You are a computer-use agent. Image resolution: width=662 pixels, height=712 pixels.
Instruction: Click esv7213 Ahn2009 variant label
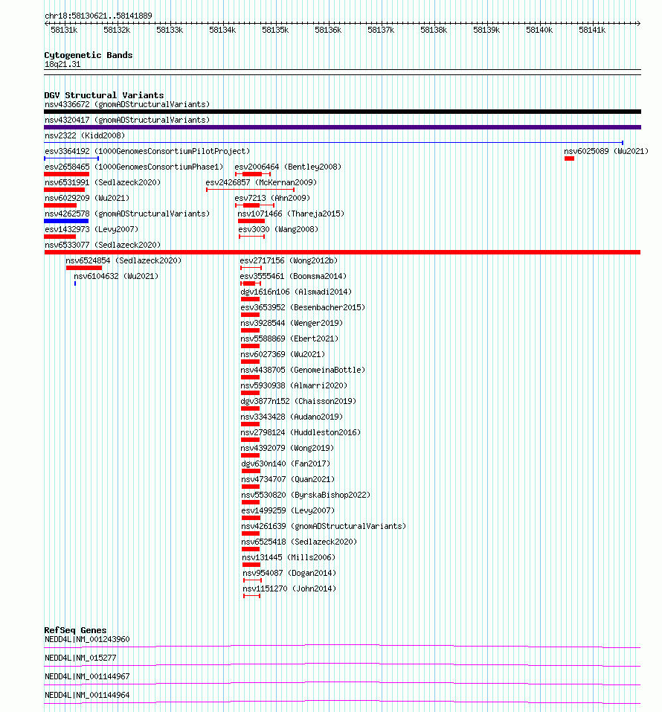(272, 198)
